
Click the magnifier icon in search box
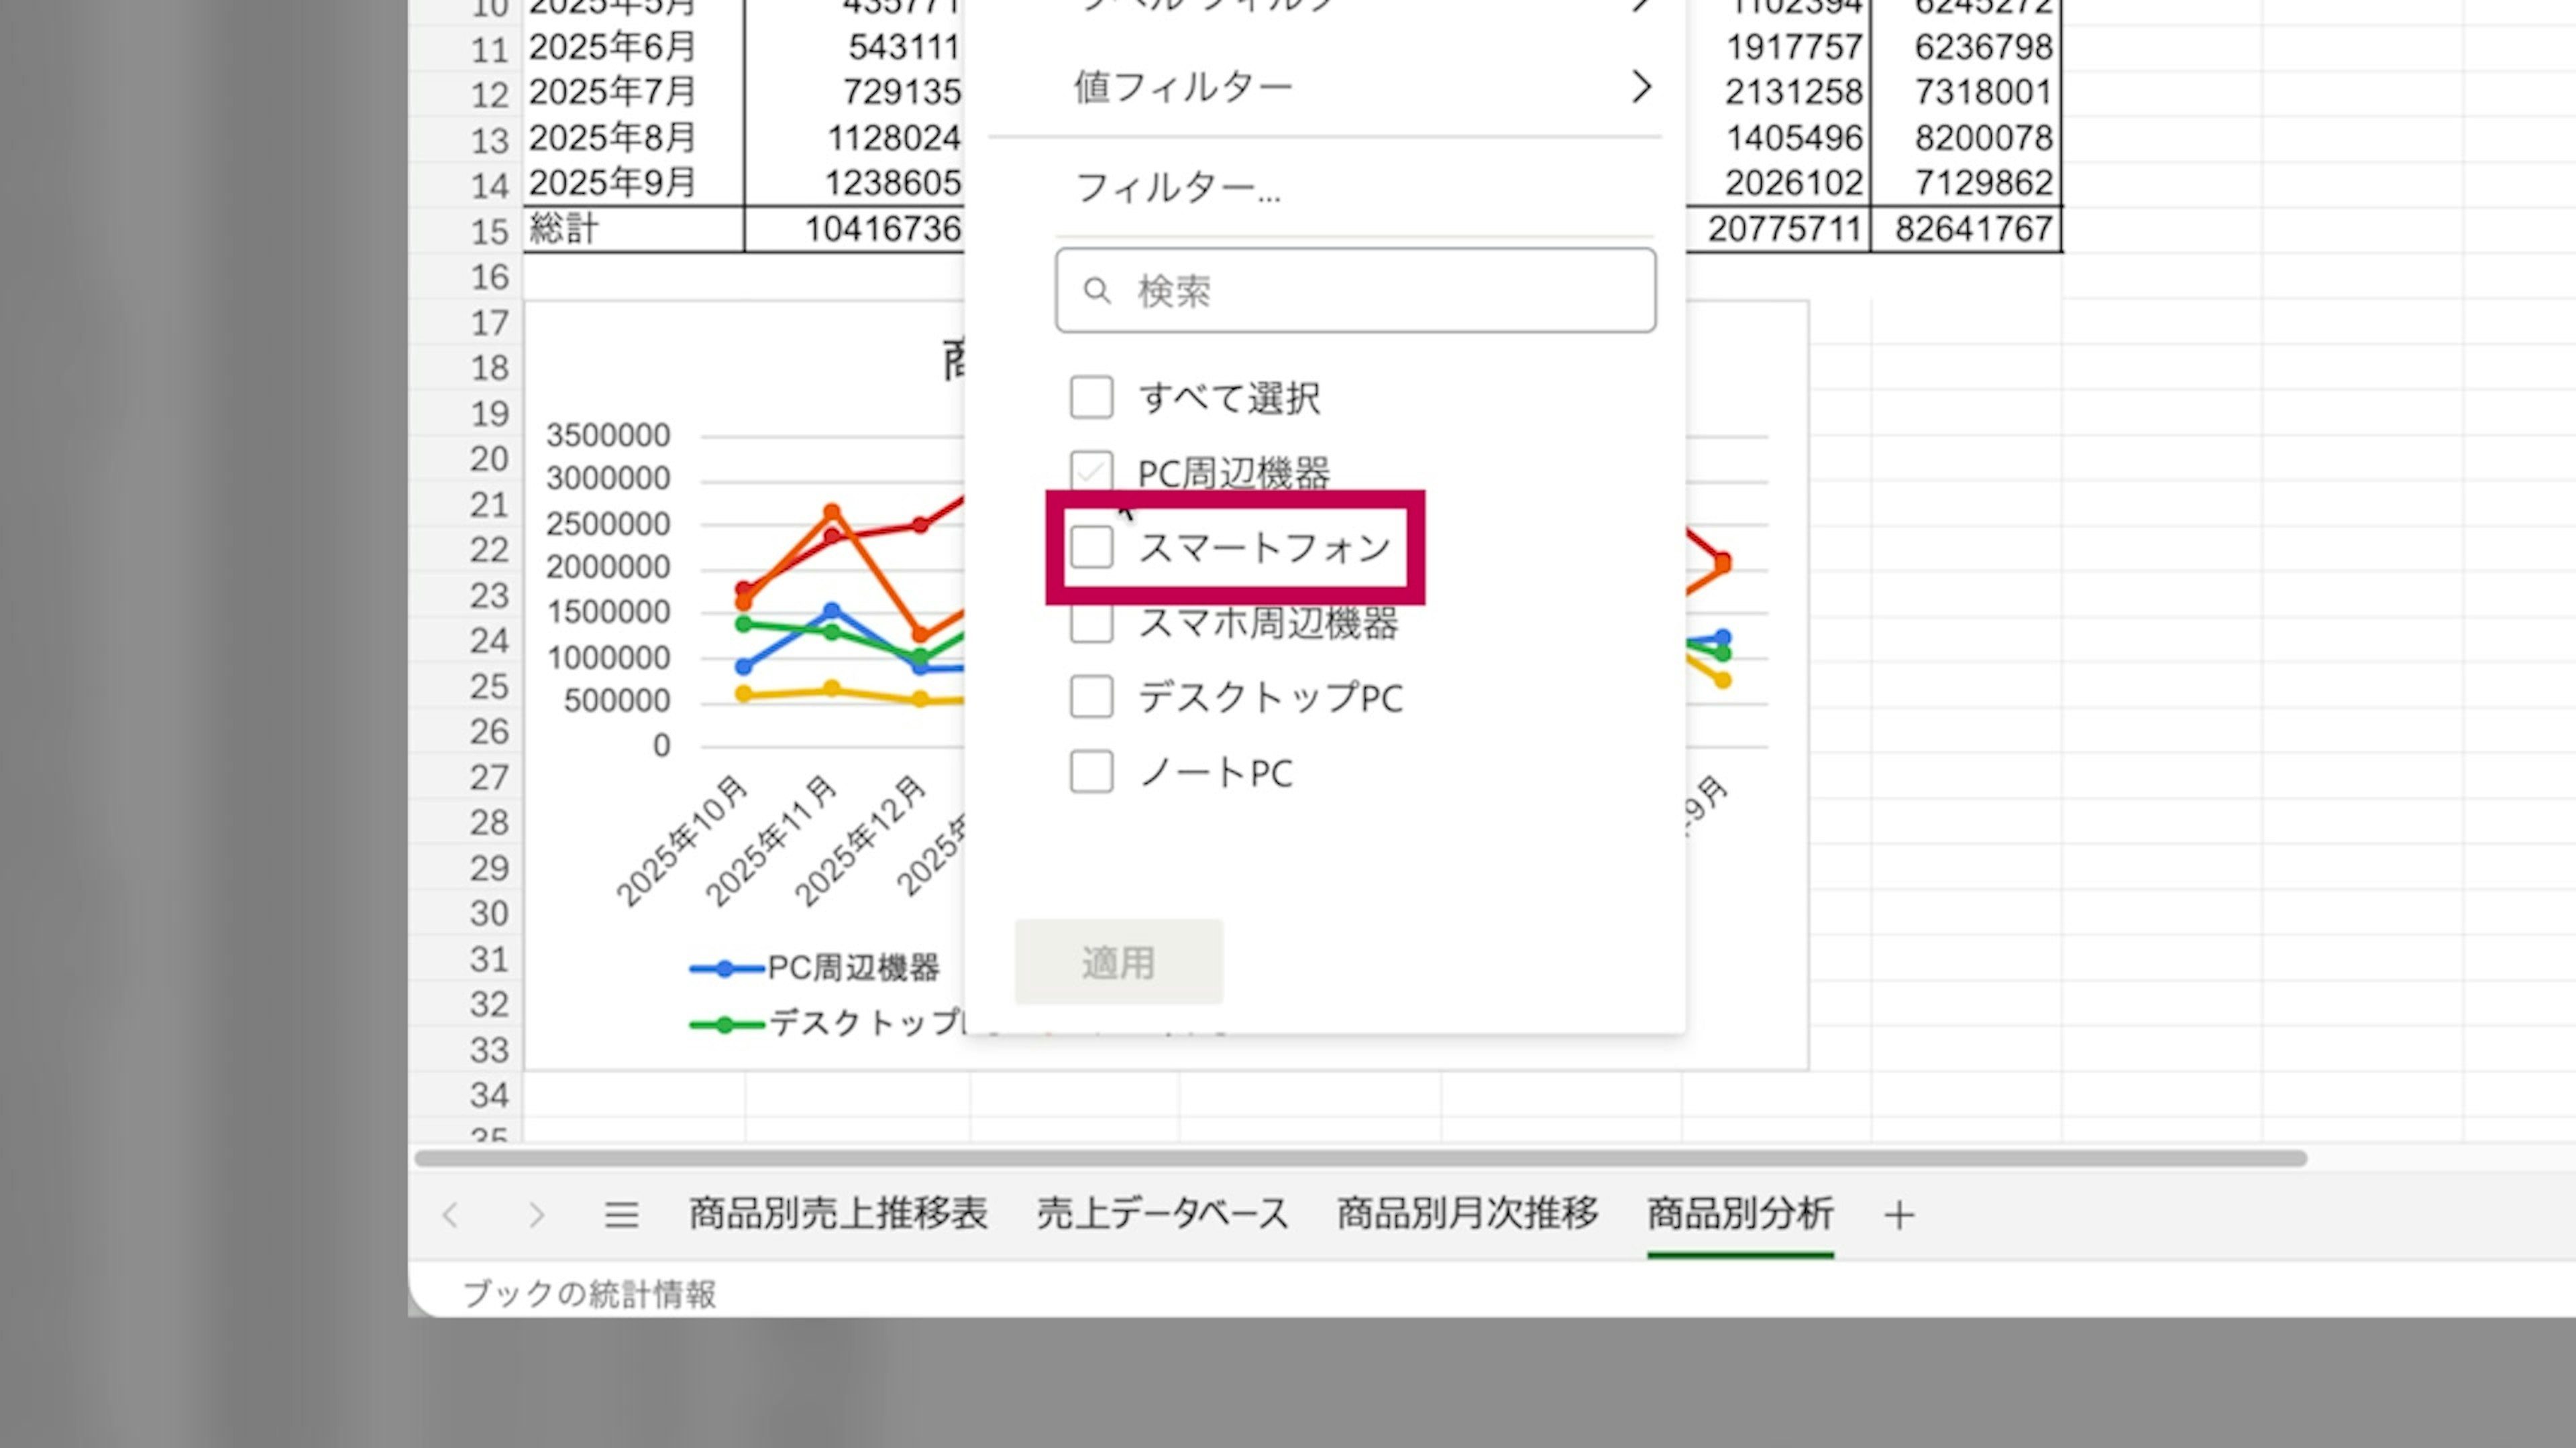click(x=1096, y=291)
